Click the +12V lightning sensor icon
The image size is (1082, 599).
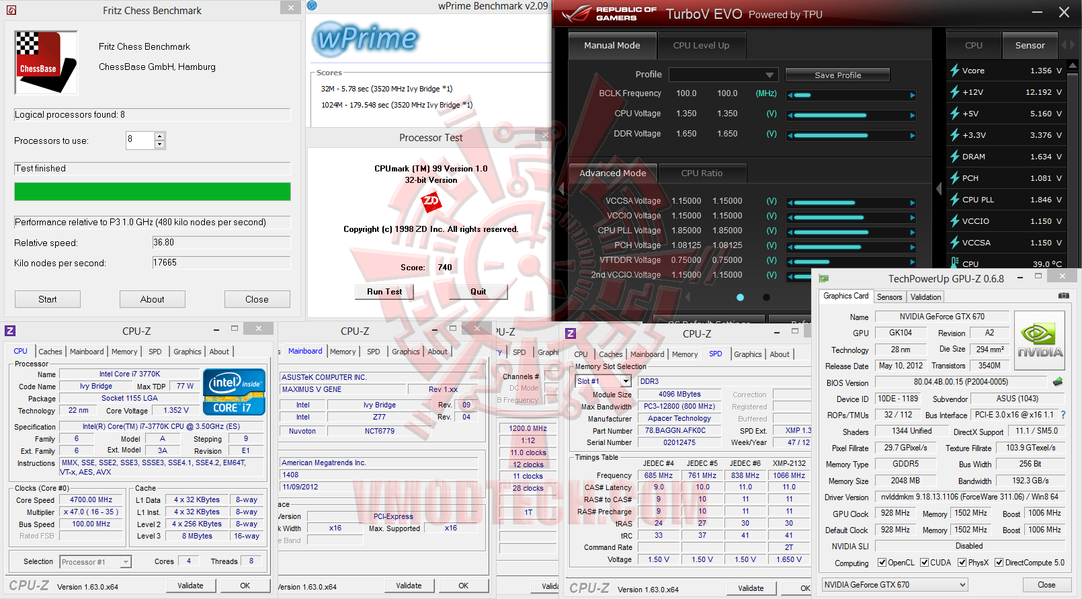pos(954,91)
